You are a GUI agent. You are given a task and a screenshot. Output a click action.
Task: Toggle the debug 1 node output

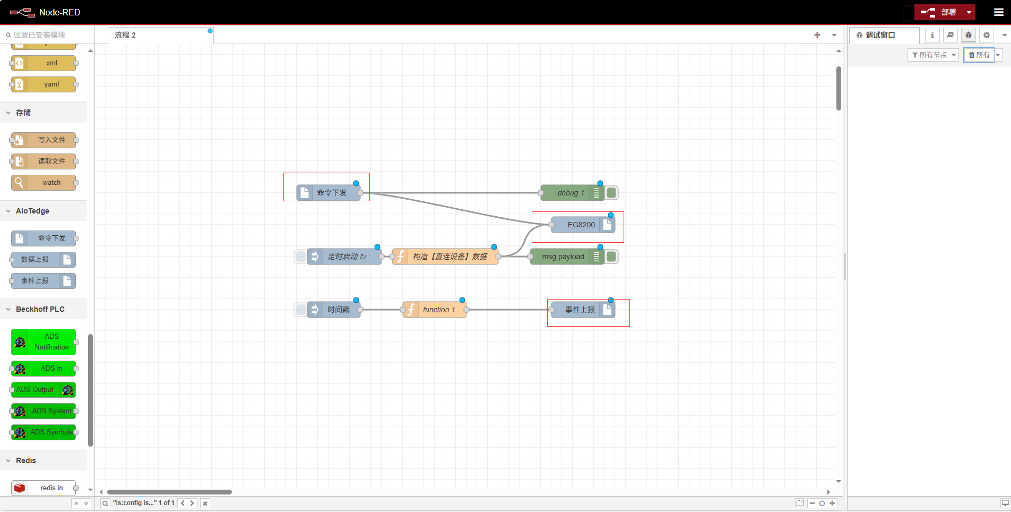[611, 193]
